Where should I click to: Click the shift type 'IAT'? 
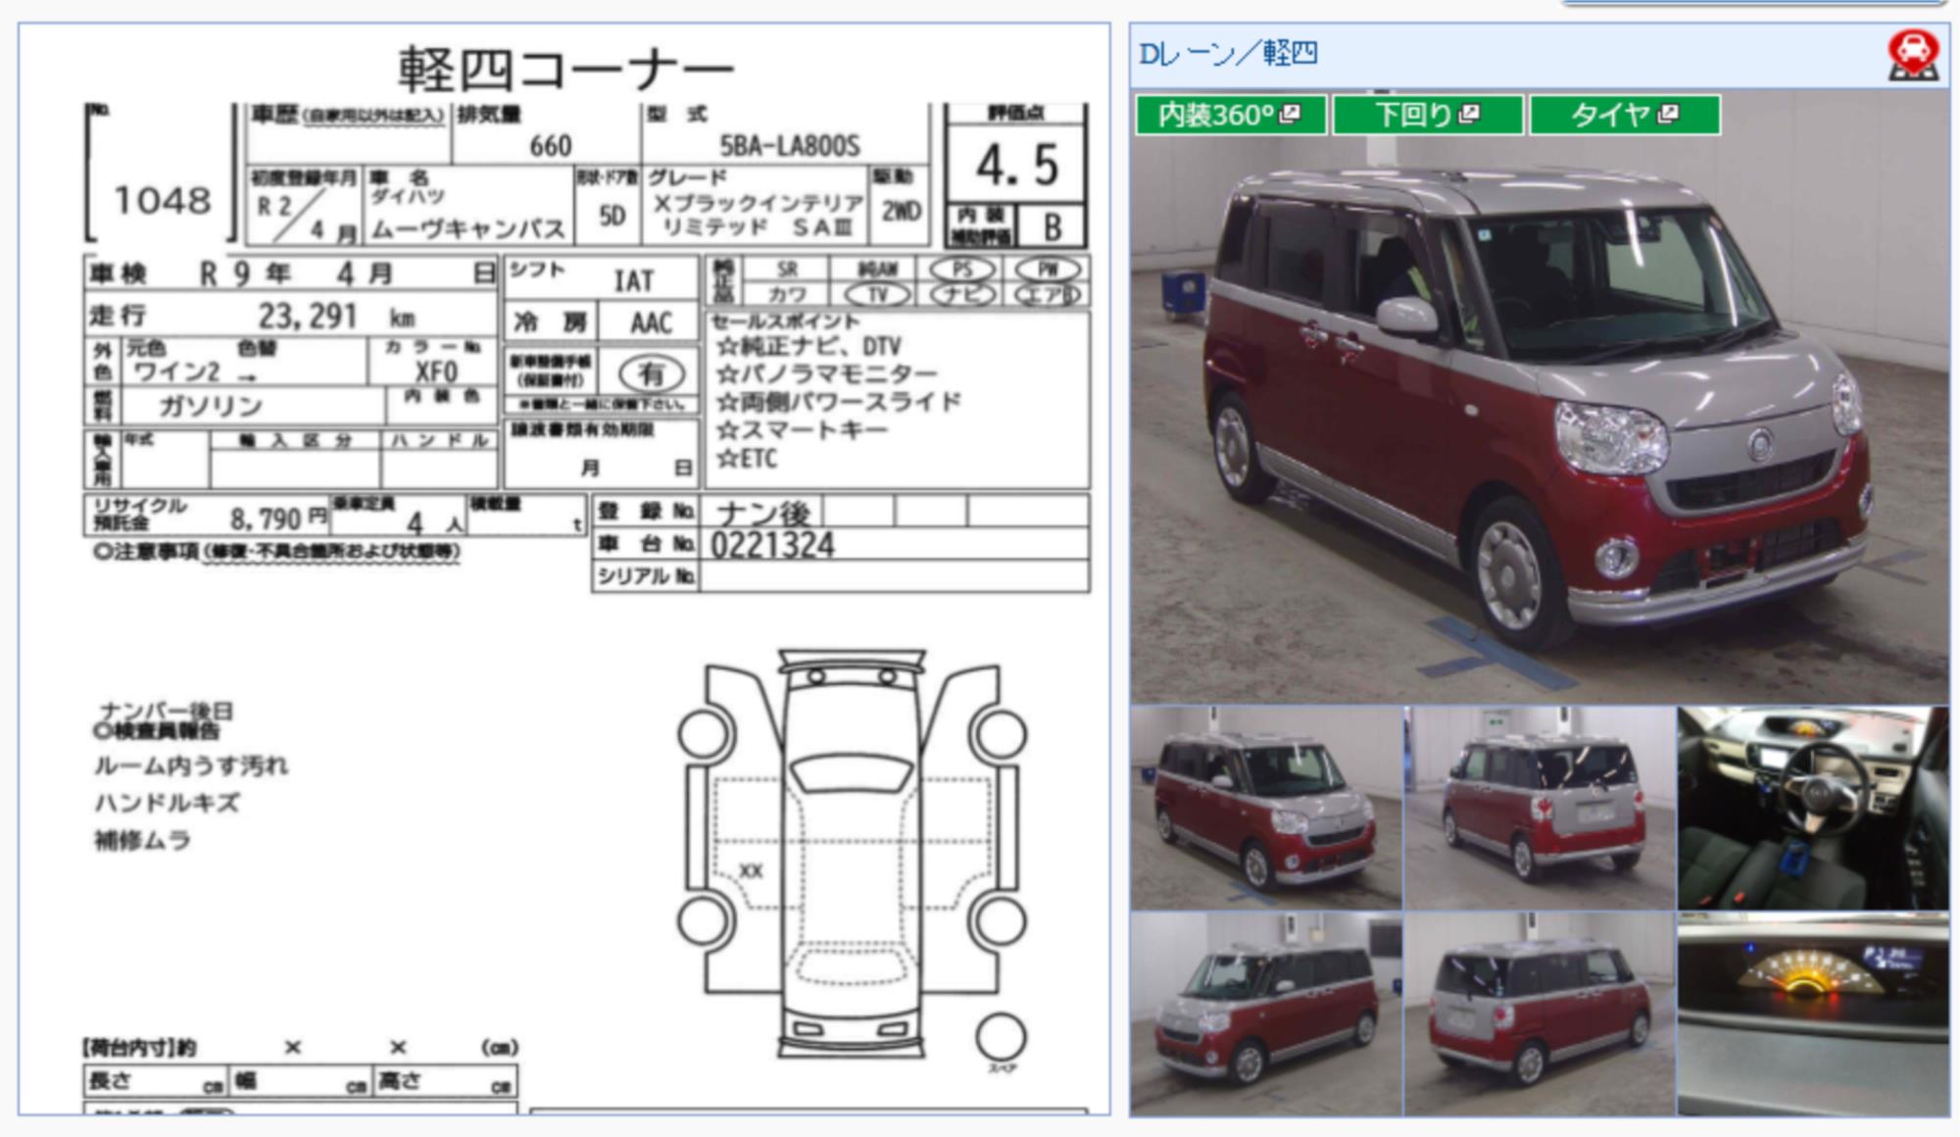(633, 281)
